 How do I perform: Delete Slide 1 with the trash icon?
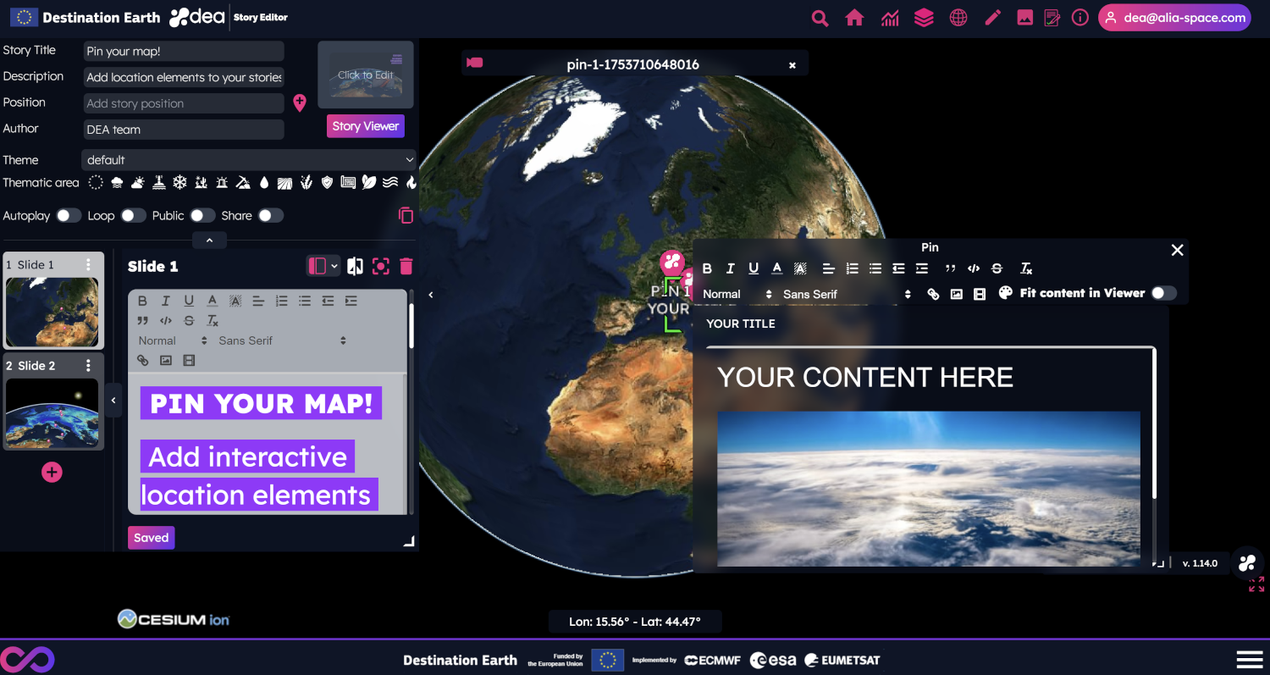406,267
